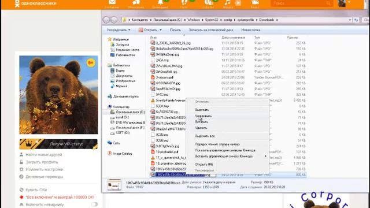This screenshot has height=208, width=370.
Task: Open Guests footprints icon in Odnoklassniki header
Action: 184,3
